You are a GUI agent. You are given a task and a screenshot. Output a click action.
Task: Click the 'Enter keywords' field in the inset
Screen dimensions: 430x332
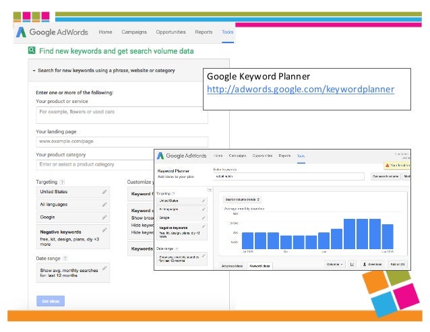pos(288,176)
